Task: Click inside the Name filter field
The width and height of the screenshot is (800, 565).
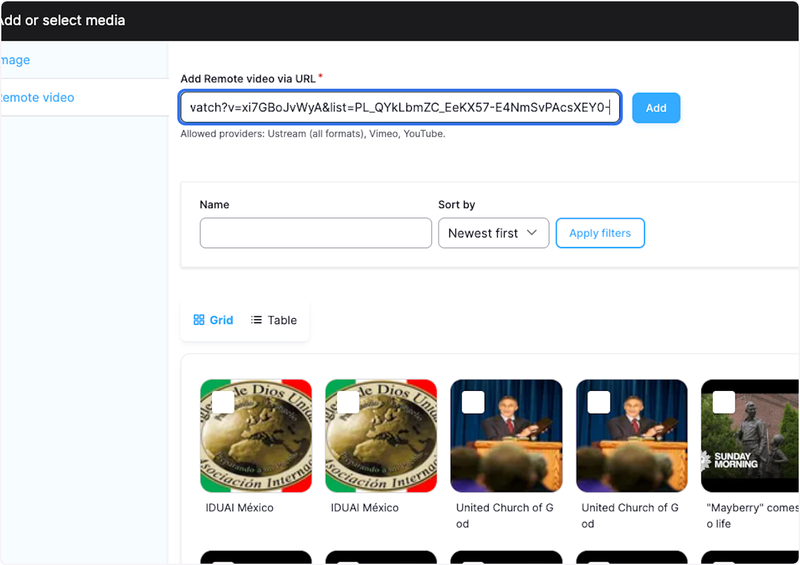Action: pos(315,233)
